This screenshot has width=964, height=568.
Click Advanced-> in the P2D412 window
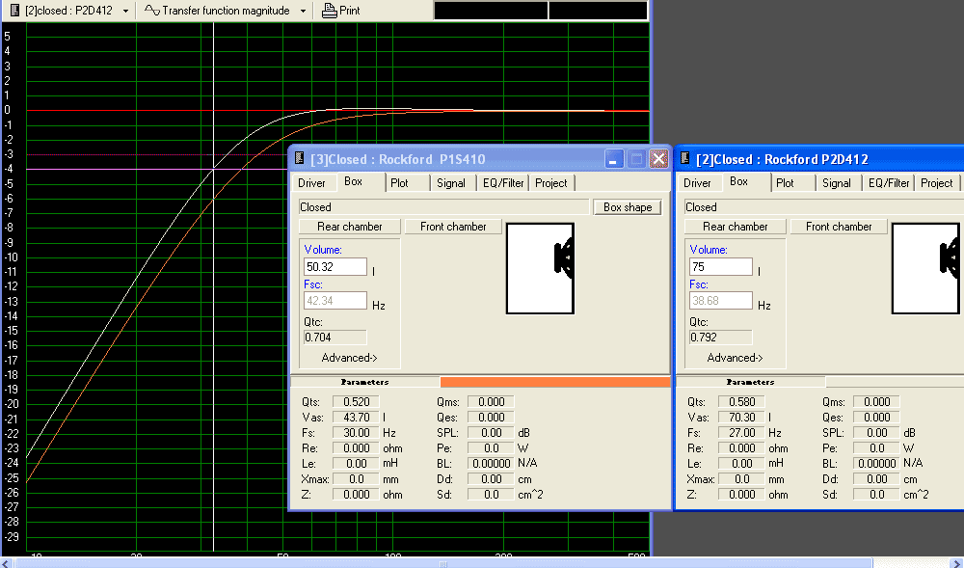tap(735, 358)
